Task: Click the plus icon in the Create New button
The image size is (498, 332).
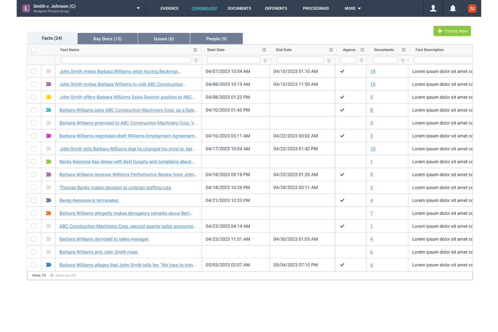Action: click(439, 31)
